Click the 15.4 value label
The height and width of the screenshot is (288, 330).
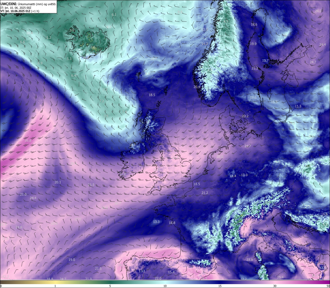171,272
